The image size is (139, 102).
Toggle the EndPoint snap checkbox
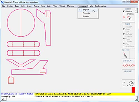tap(123, 37)
